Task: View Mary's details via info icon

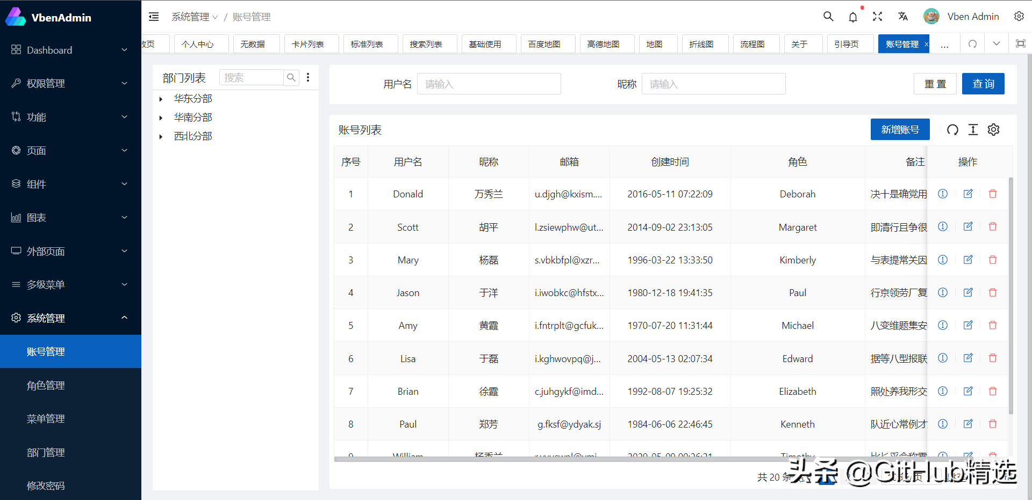Action: [942, 260]
